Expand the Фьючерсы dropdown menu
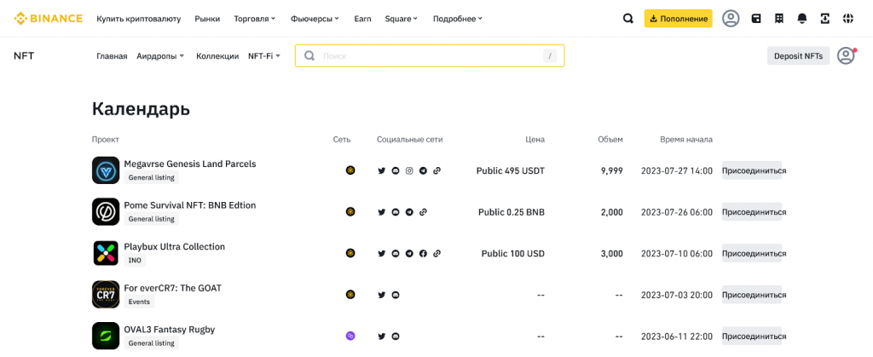The height and width of the screenshot is (357, 873). (x=315, y=18)
